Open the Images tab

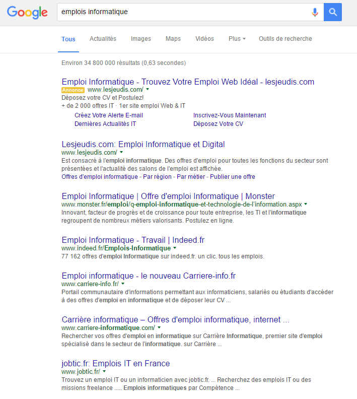(x=141, y=39)
